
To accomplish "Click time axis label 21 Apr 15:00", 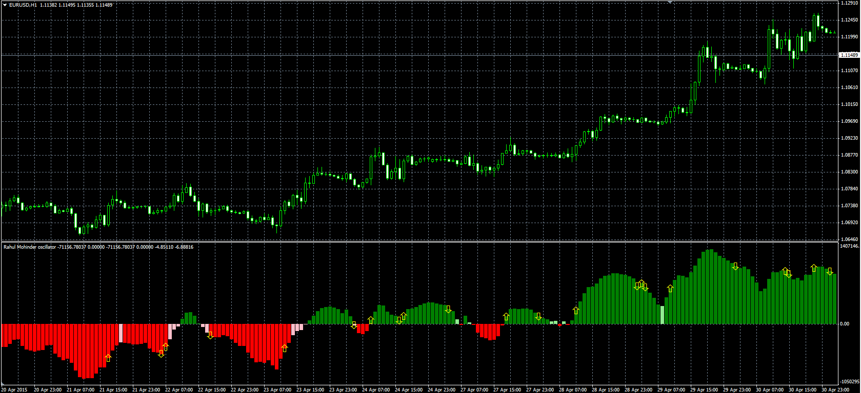I will pos(113,390).
